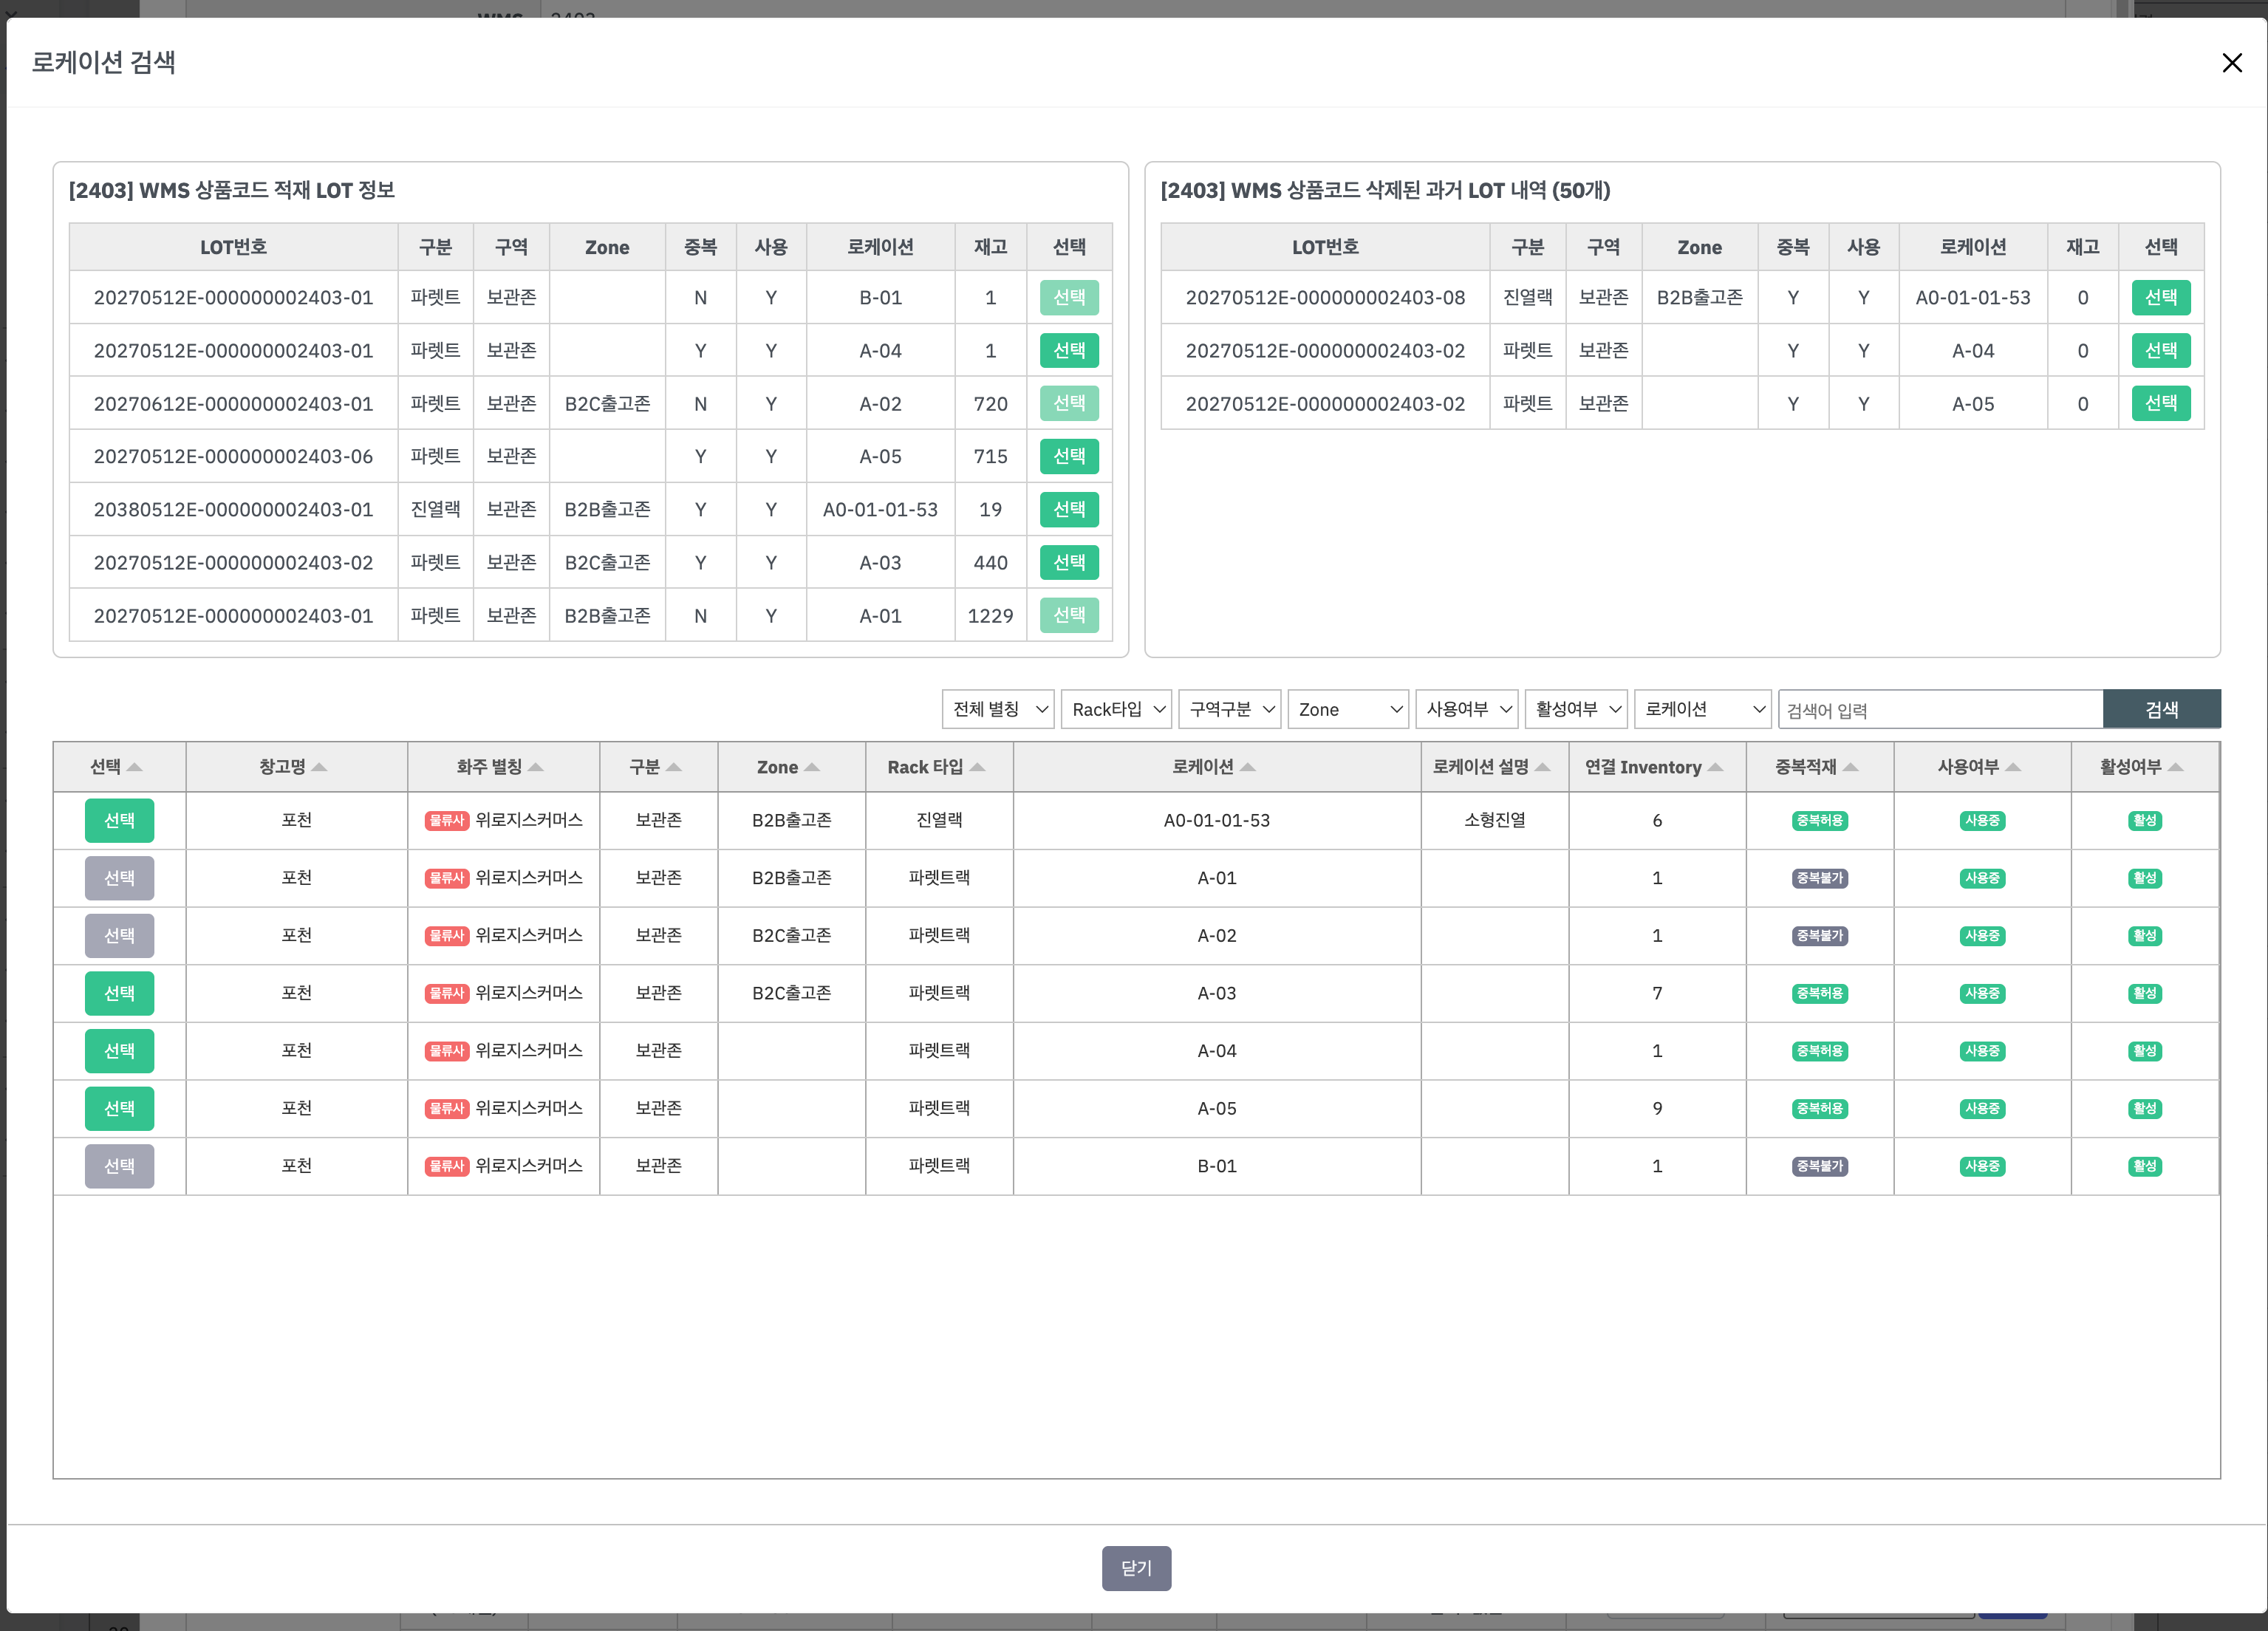Sort by 활성여부 column arrow
Image resolution: width=2268 pixels, height=1631 pixels.
[x=2175, y=767]
